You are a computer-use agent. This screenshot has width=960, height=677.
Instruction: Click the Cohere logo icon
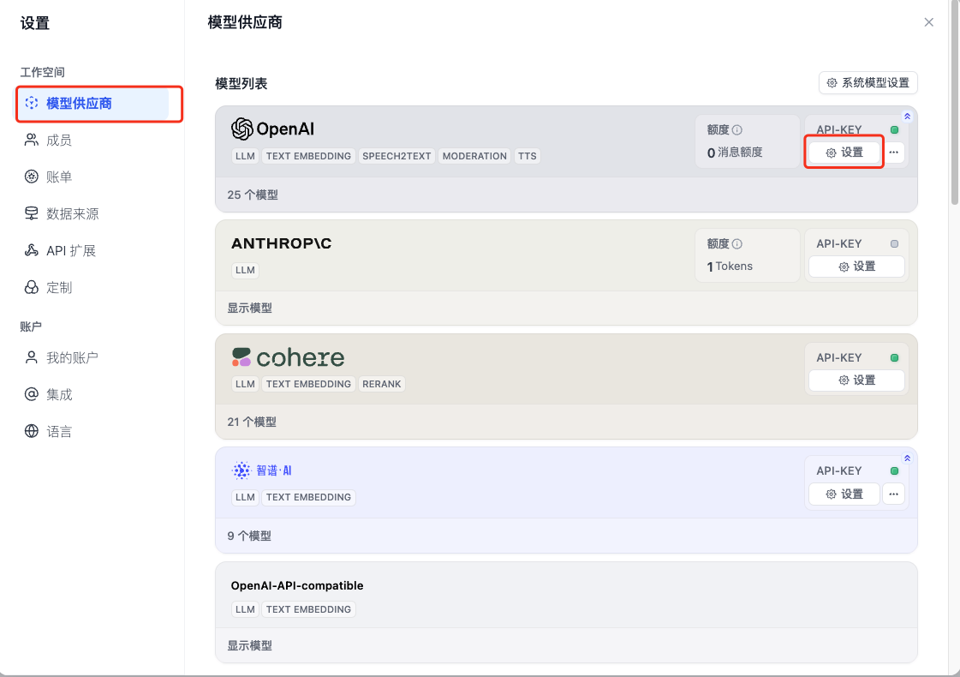coord(241,357)
